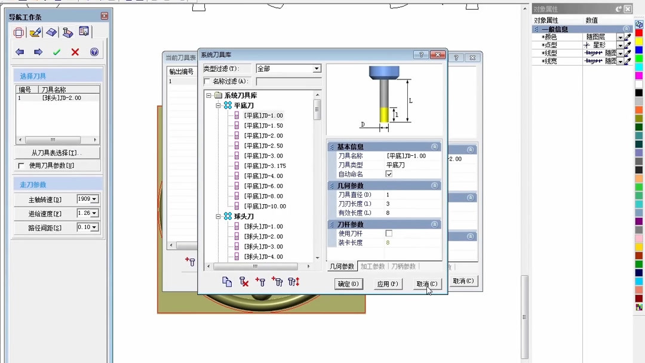Click the delete tool icon with red X

[244, 281]
